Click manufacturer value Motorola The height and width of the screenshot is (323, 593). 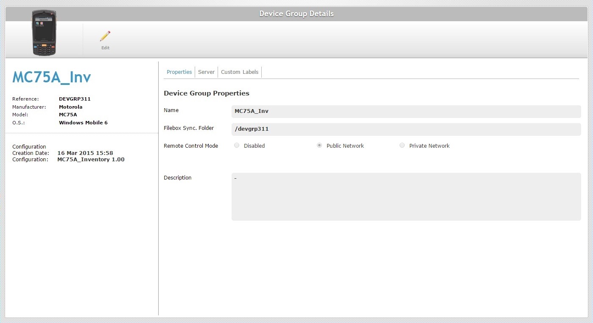pos(70,107)
